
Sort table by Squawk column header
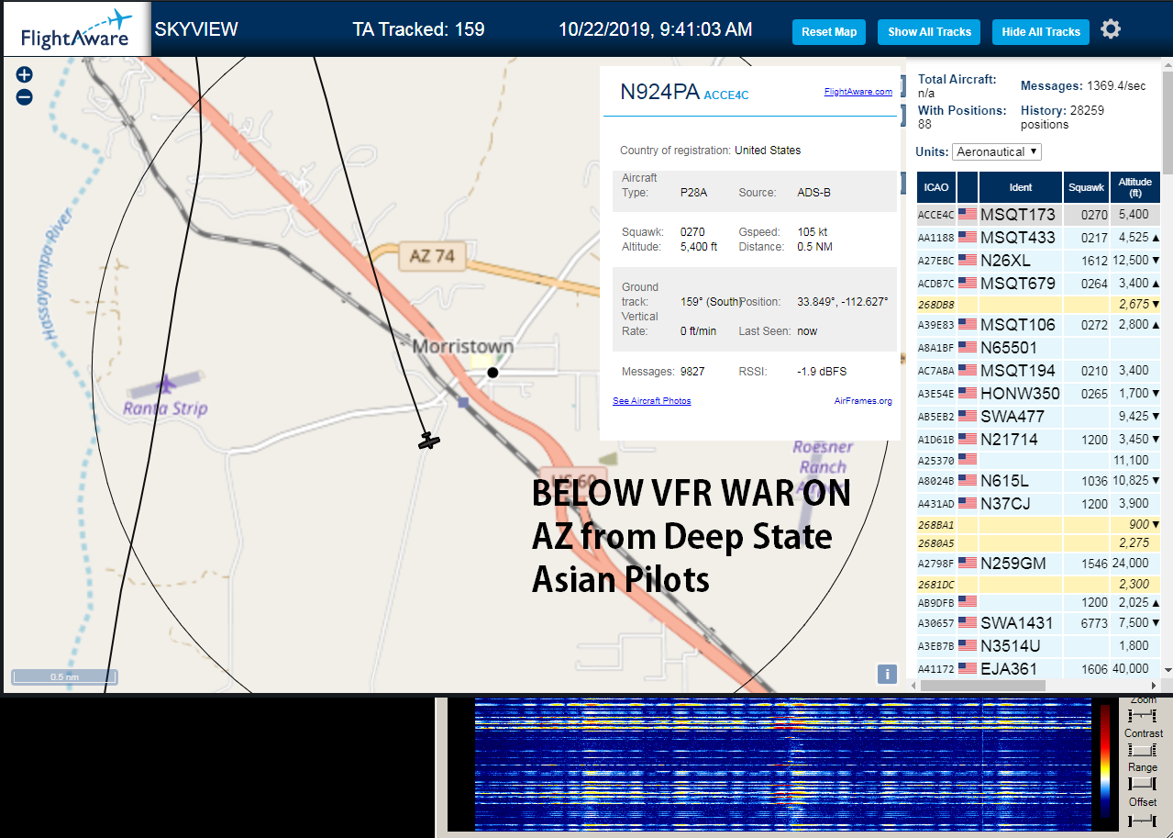pos(1086,187)
